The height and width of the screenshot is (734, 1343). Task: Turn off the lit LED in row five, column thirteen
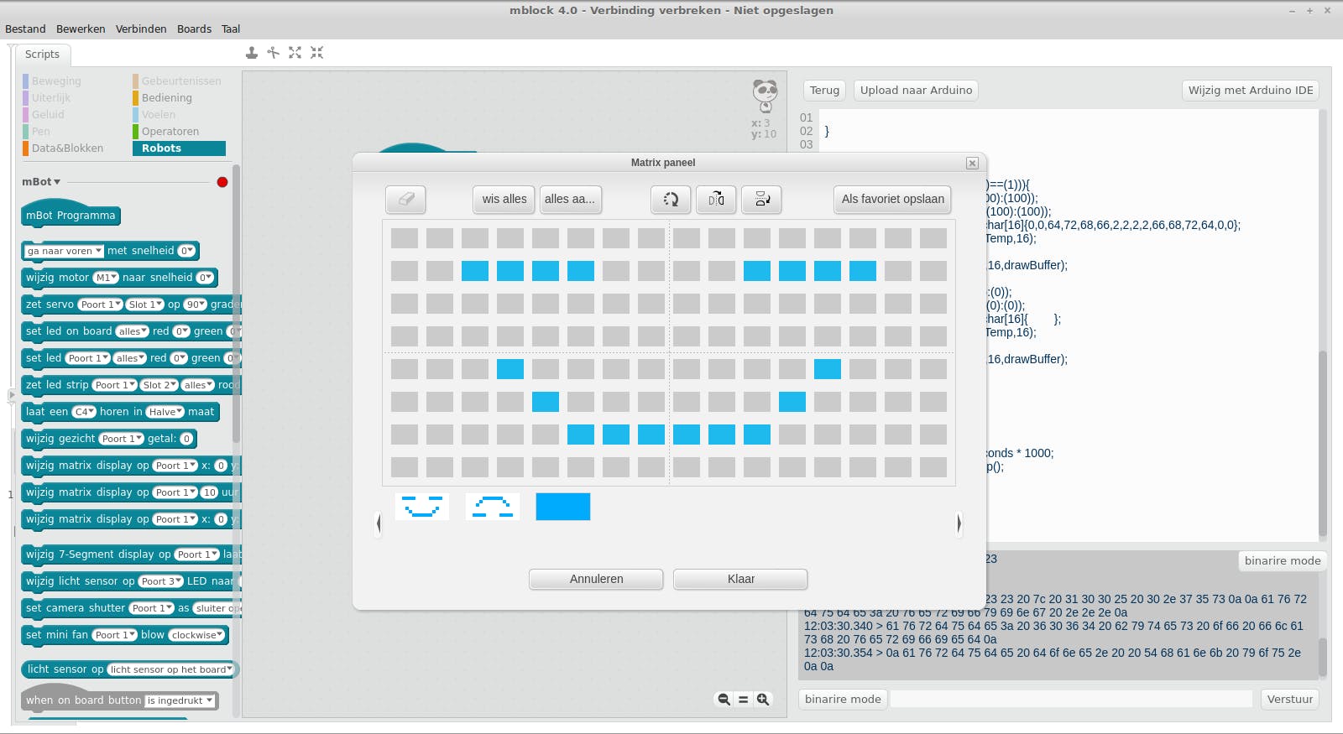[828, 369]
